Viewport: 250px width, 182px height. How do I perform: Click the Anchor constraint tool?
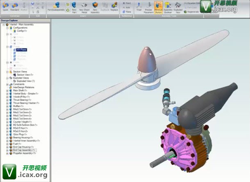click(x=24, y=7)
